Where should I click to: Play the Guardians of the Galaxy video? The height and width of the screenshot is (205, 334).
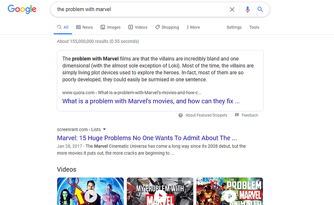(91, 191)
